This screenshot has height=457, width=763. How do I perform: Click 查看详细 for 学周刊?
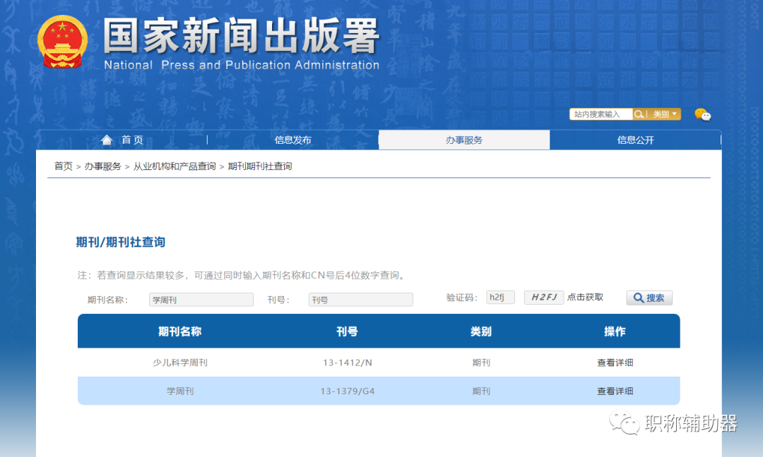[615, 391]
